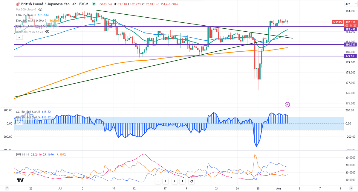
Task: Click the TradingView logo
Action: pos(20,180)
